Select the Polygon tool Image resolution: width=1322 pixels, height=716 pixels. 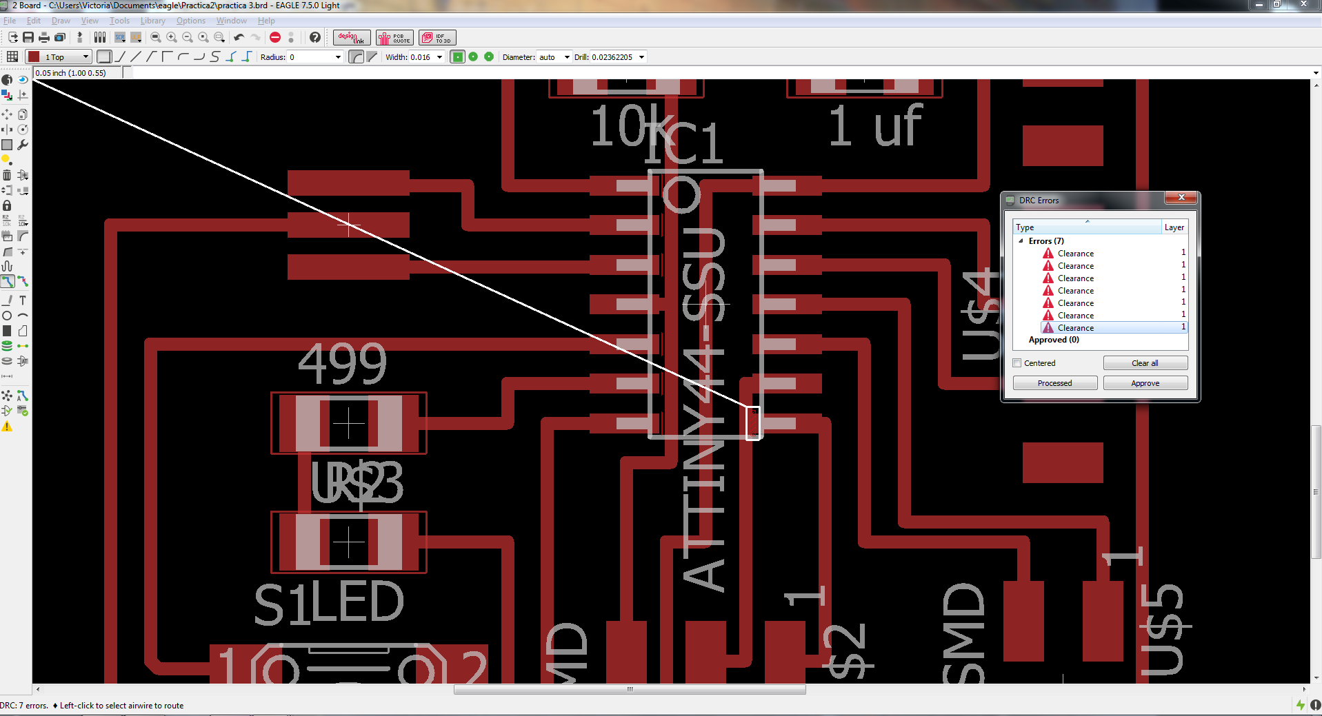click(23, 331)
